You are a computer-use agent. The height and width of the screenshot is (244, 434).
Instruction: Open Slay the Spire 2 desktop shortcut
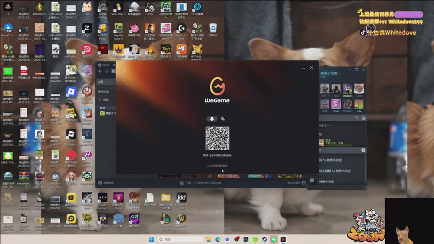pyautogui.click(x=118, y=32)
